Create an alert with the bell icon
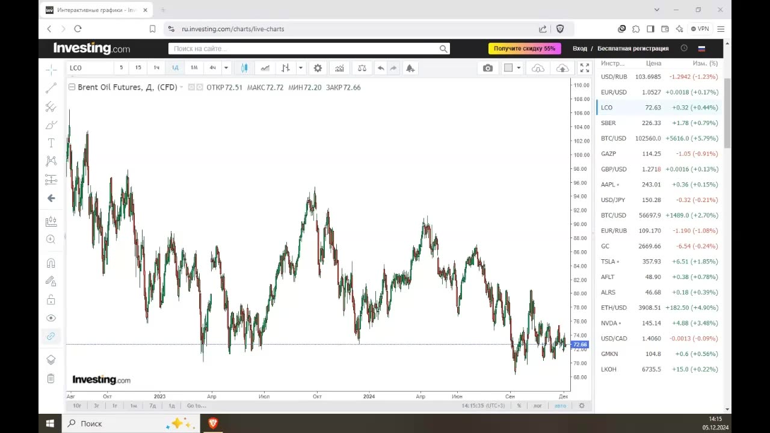Screen dimensions: 770x433 [410, 68]
